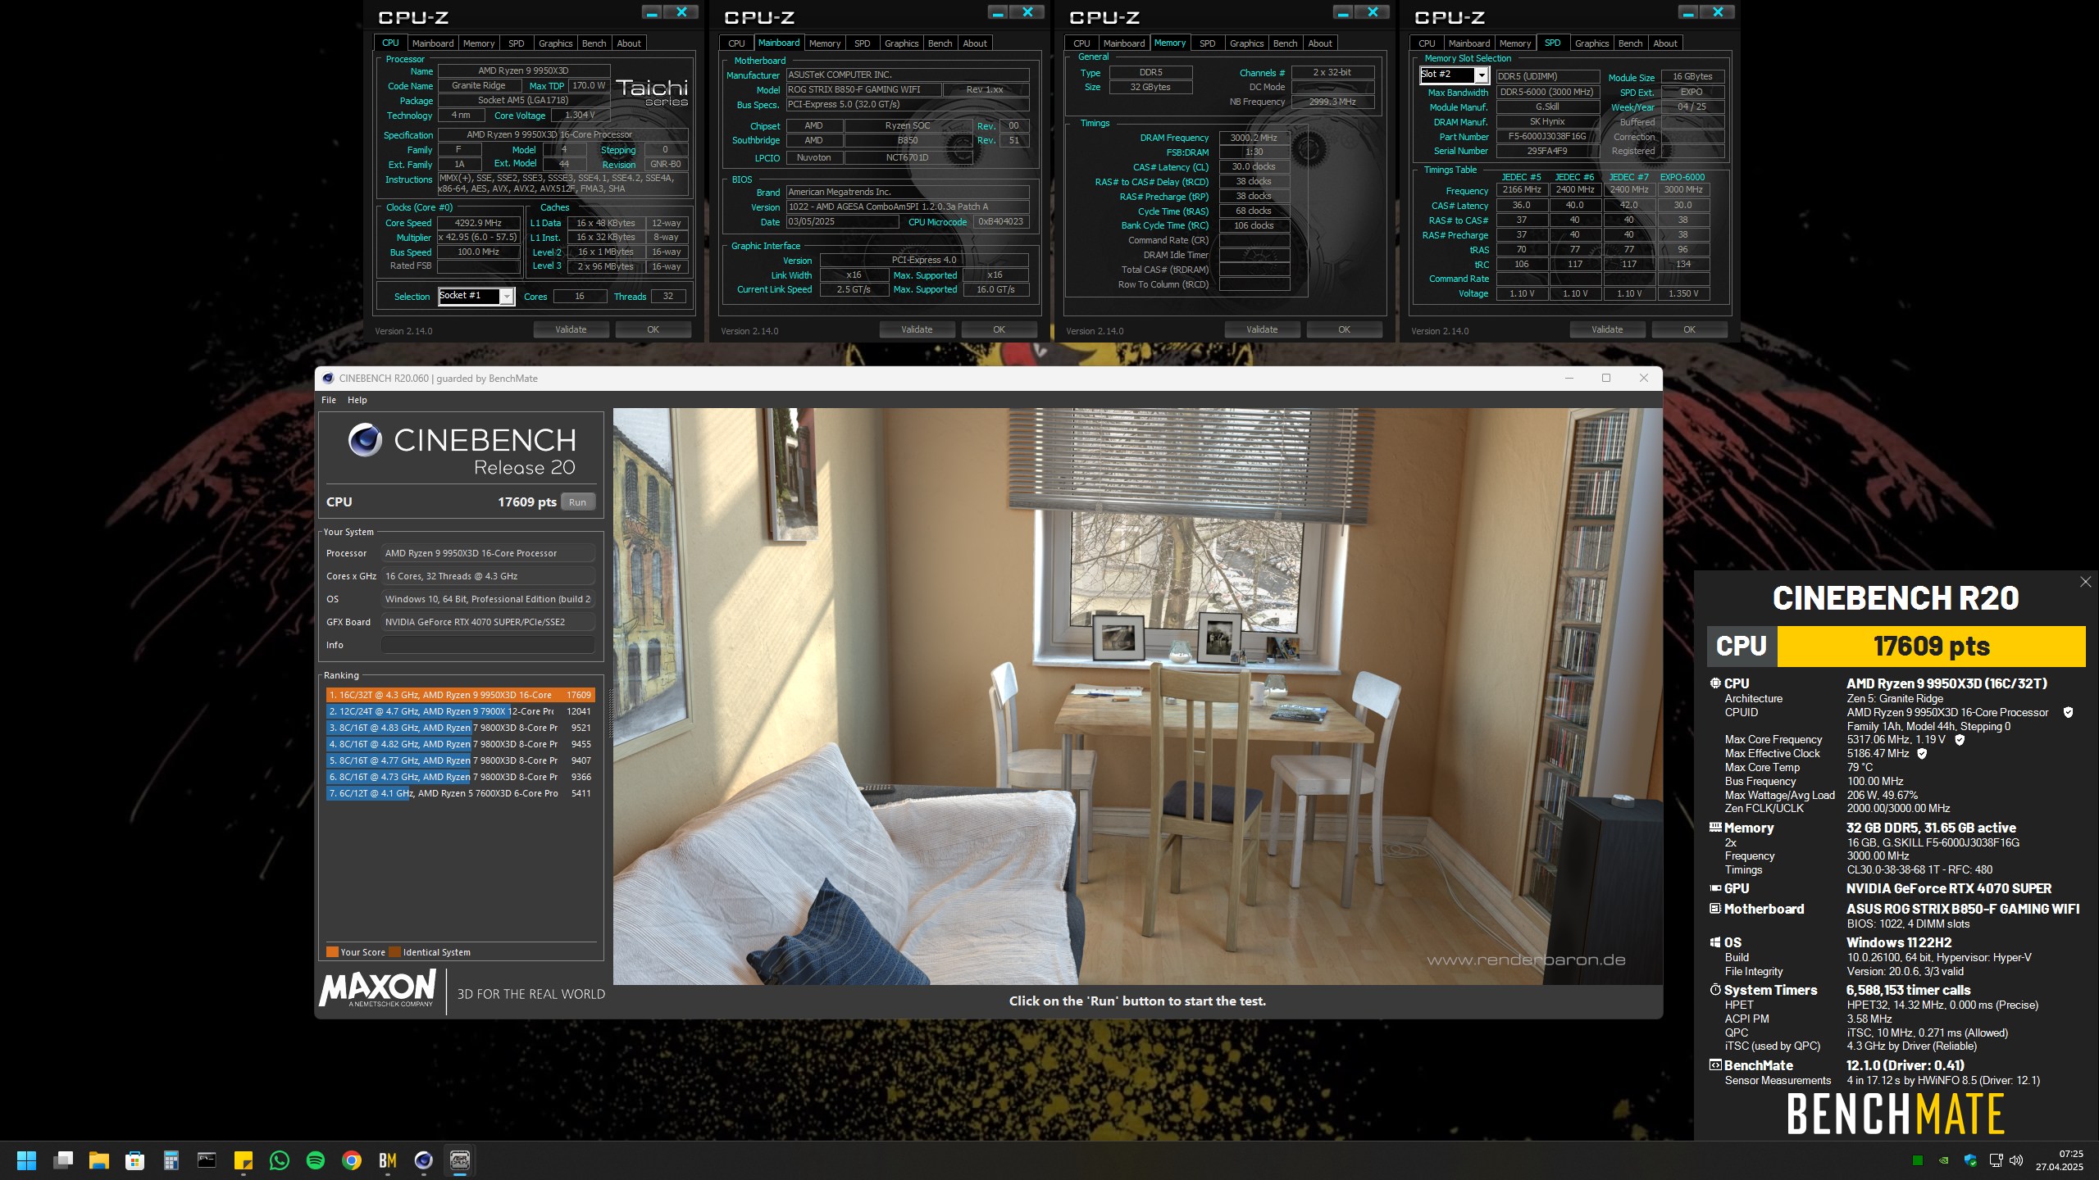The width and height of the screenshot is (2099, 1180).
Task: Click the Your Score orange legend swatch
Action: point(332,952)
